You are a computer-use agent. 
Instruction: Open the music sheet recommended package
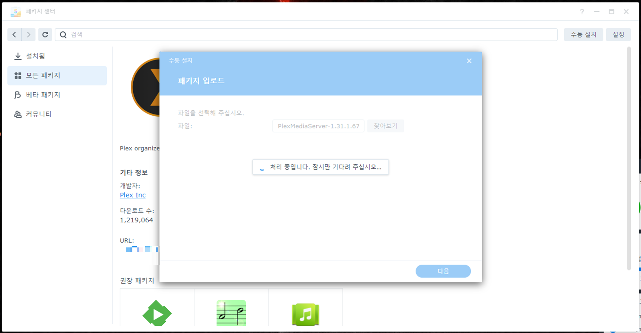coord(231,313)
